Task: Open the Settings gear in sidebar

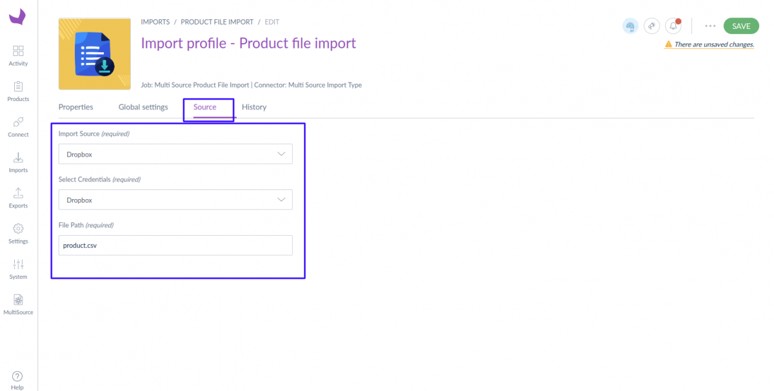Action: (x=18, y=232)
